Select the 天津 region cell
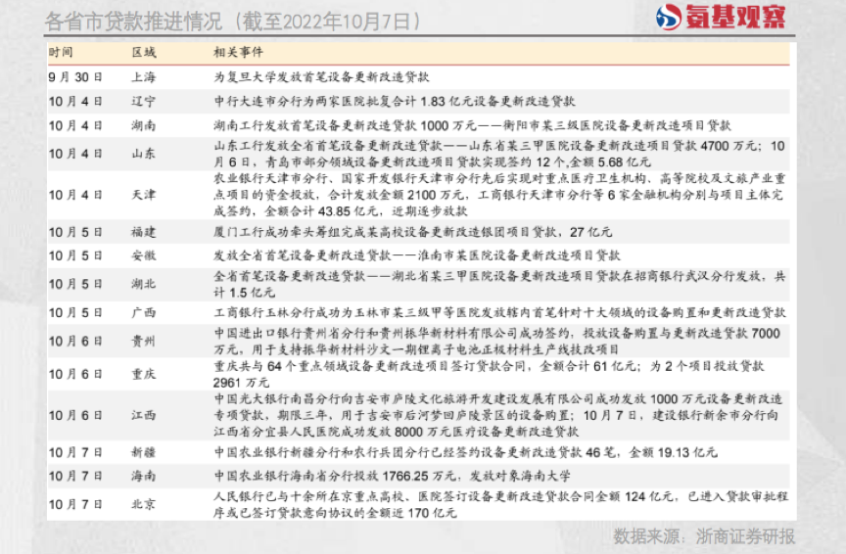This screenshot has width=846, height=554. [x=143, y=195]
